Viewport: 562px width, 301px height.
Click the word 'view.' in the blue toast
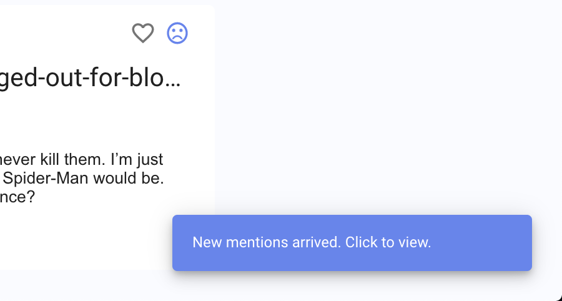click(x=415, y=242)
